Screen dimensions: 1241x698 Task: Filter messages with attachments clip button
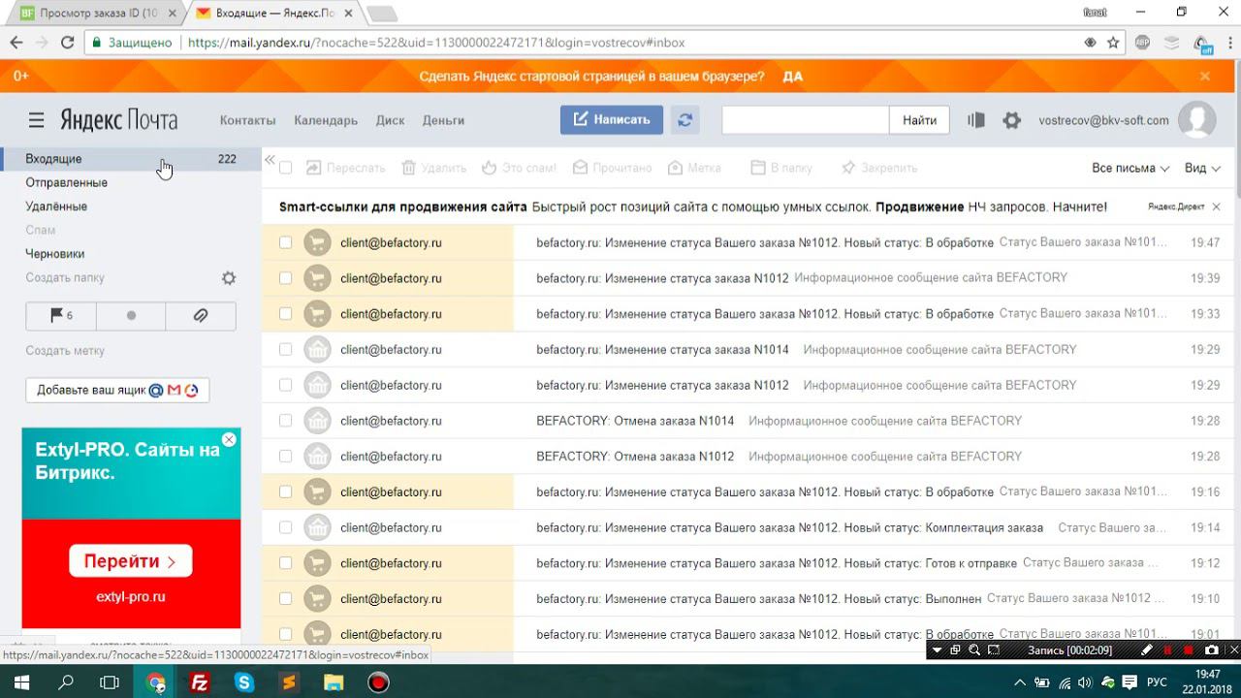[x=201, y=315]
